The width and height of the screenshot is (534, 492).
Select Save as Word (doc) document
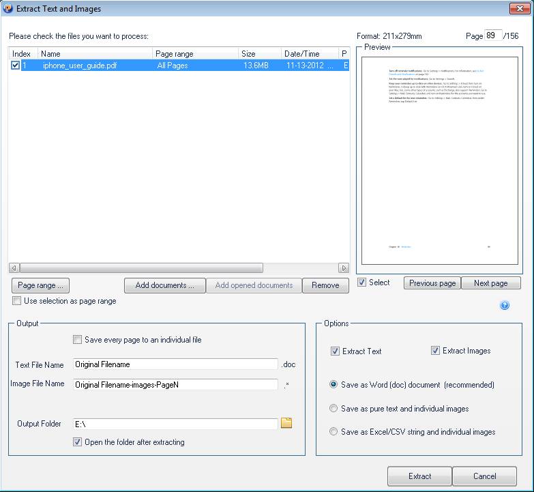click(333, 385)
